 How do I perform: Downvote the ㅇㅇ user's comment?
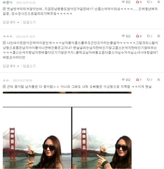click(x=149, y=80)
